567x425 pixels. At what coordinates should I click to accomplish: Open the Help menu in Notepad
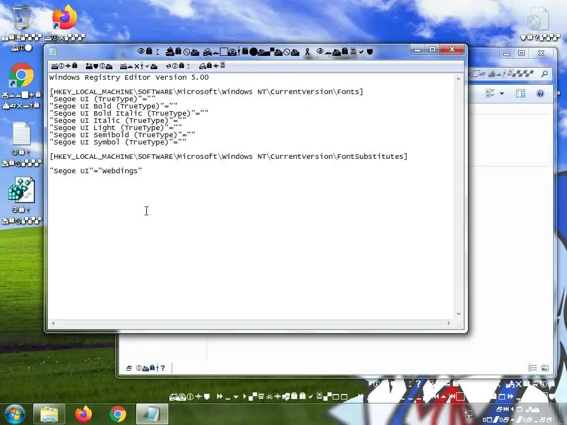tap(212, 66)
